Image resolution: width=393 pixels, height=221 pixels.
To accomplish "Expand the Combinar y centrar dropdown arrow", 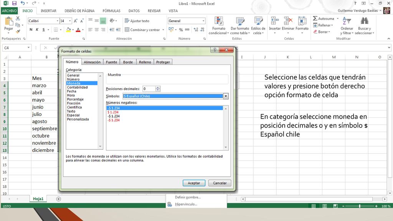I will tap(163, 30).
